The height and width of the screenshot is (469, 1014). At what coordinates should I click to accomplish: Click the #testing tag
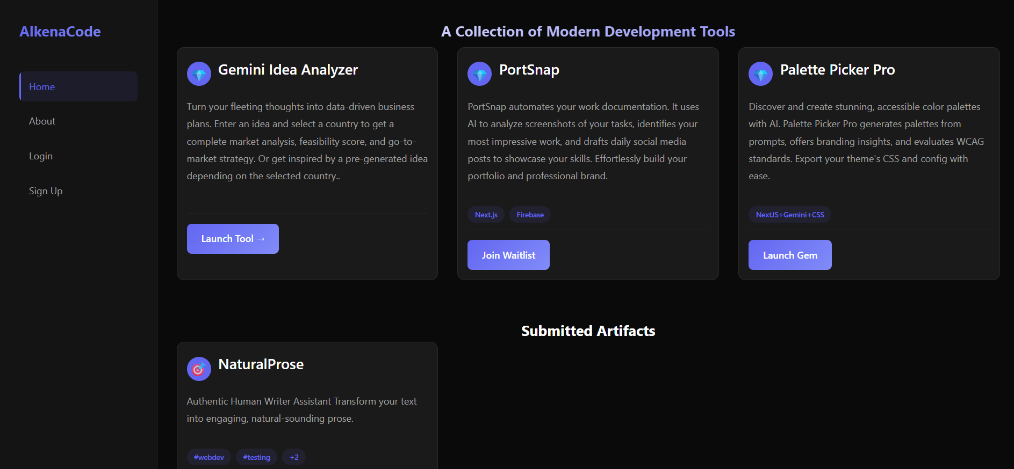click(x=256, y=457)
